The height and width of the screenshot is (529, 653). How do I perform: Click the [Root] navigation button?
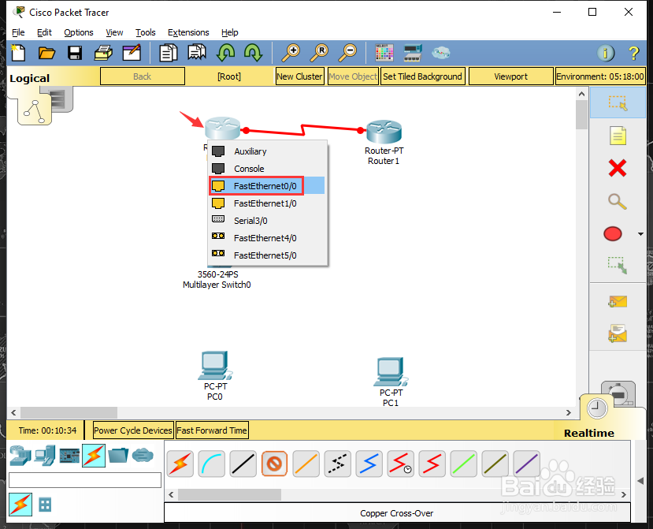pos(229,76)
